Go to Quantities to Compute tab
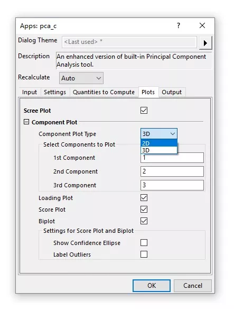 click(x=104, y=92)
